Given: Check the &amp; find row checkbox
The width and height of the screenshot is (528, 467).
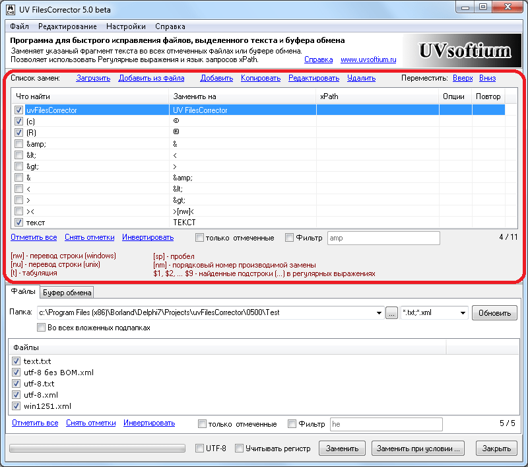Looking at the screenshot, I should click(19, 144).
